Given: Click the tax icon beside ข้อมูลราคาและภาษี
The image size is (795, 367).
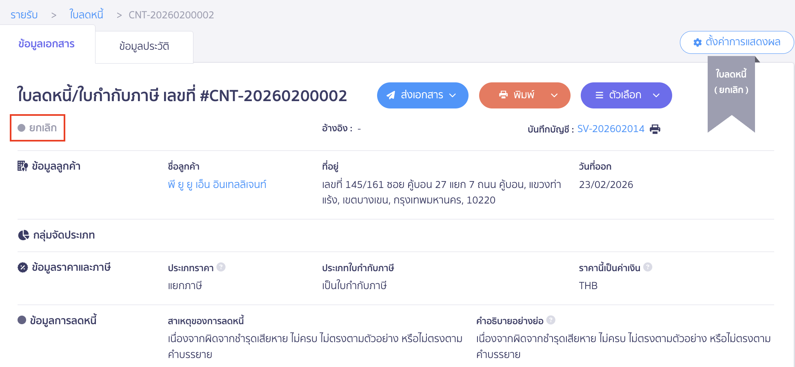Looking at the screenshot, I should pyautogui.click(x=23, y=268).
